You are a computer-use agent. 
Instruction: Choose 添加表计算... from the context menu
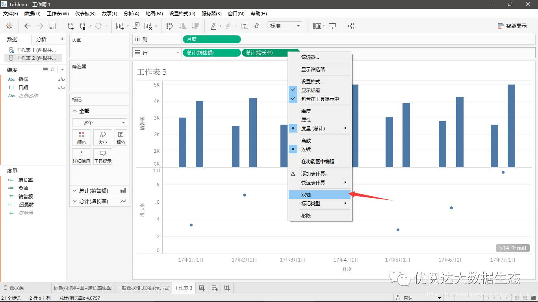[319, 173]
